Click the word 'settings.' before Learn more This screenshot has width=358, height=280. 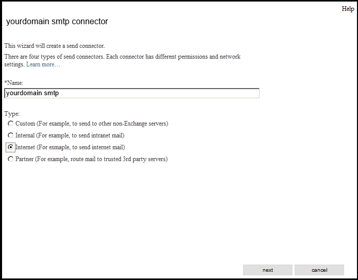click(14, 64)
